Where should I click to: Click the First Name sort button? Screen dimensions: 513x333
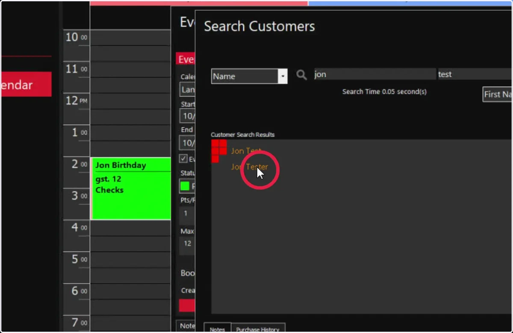pos(498,94)
